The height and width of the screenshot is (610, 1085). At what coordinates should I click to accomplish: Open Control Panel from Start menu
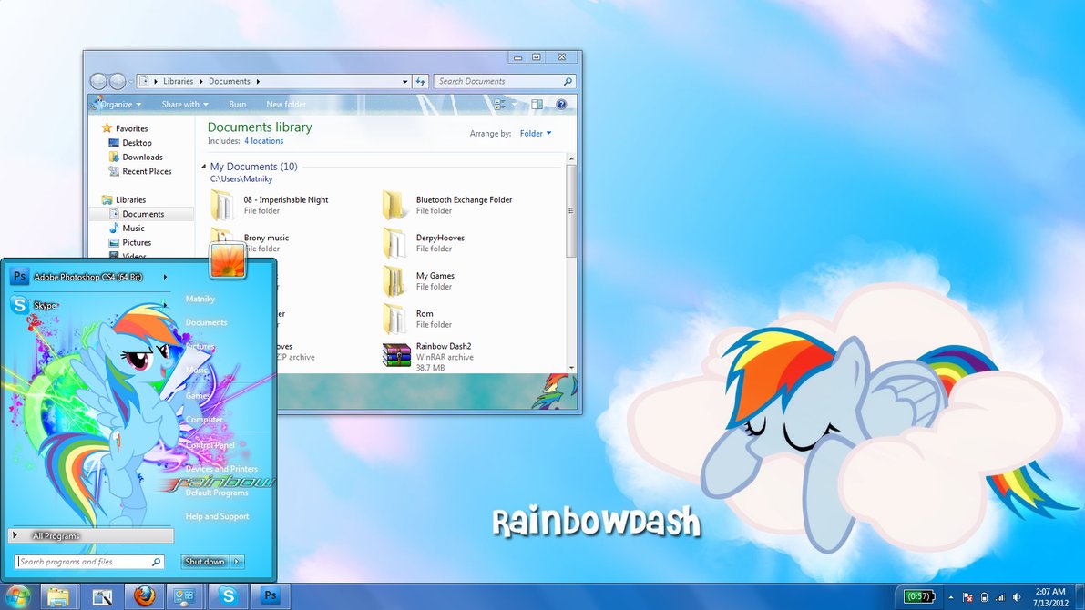[210, 444]
